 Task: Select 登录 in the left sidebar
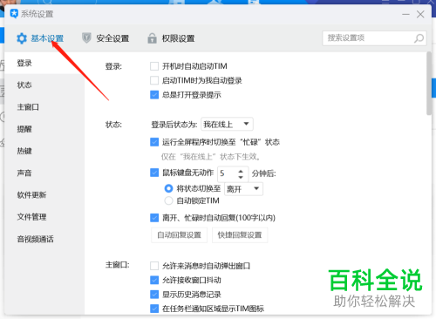pyautogui.click(x=44, y=63)
